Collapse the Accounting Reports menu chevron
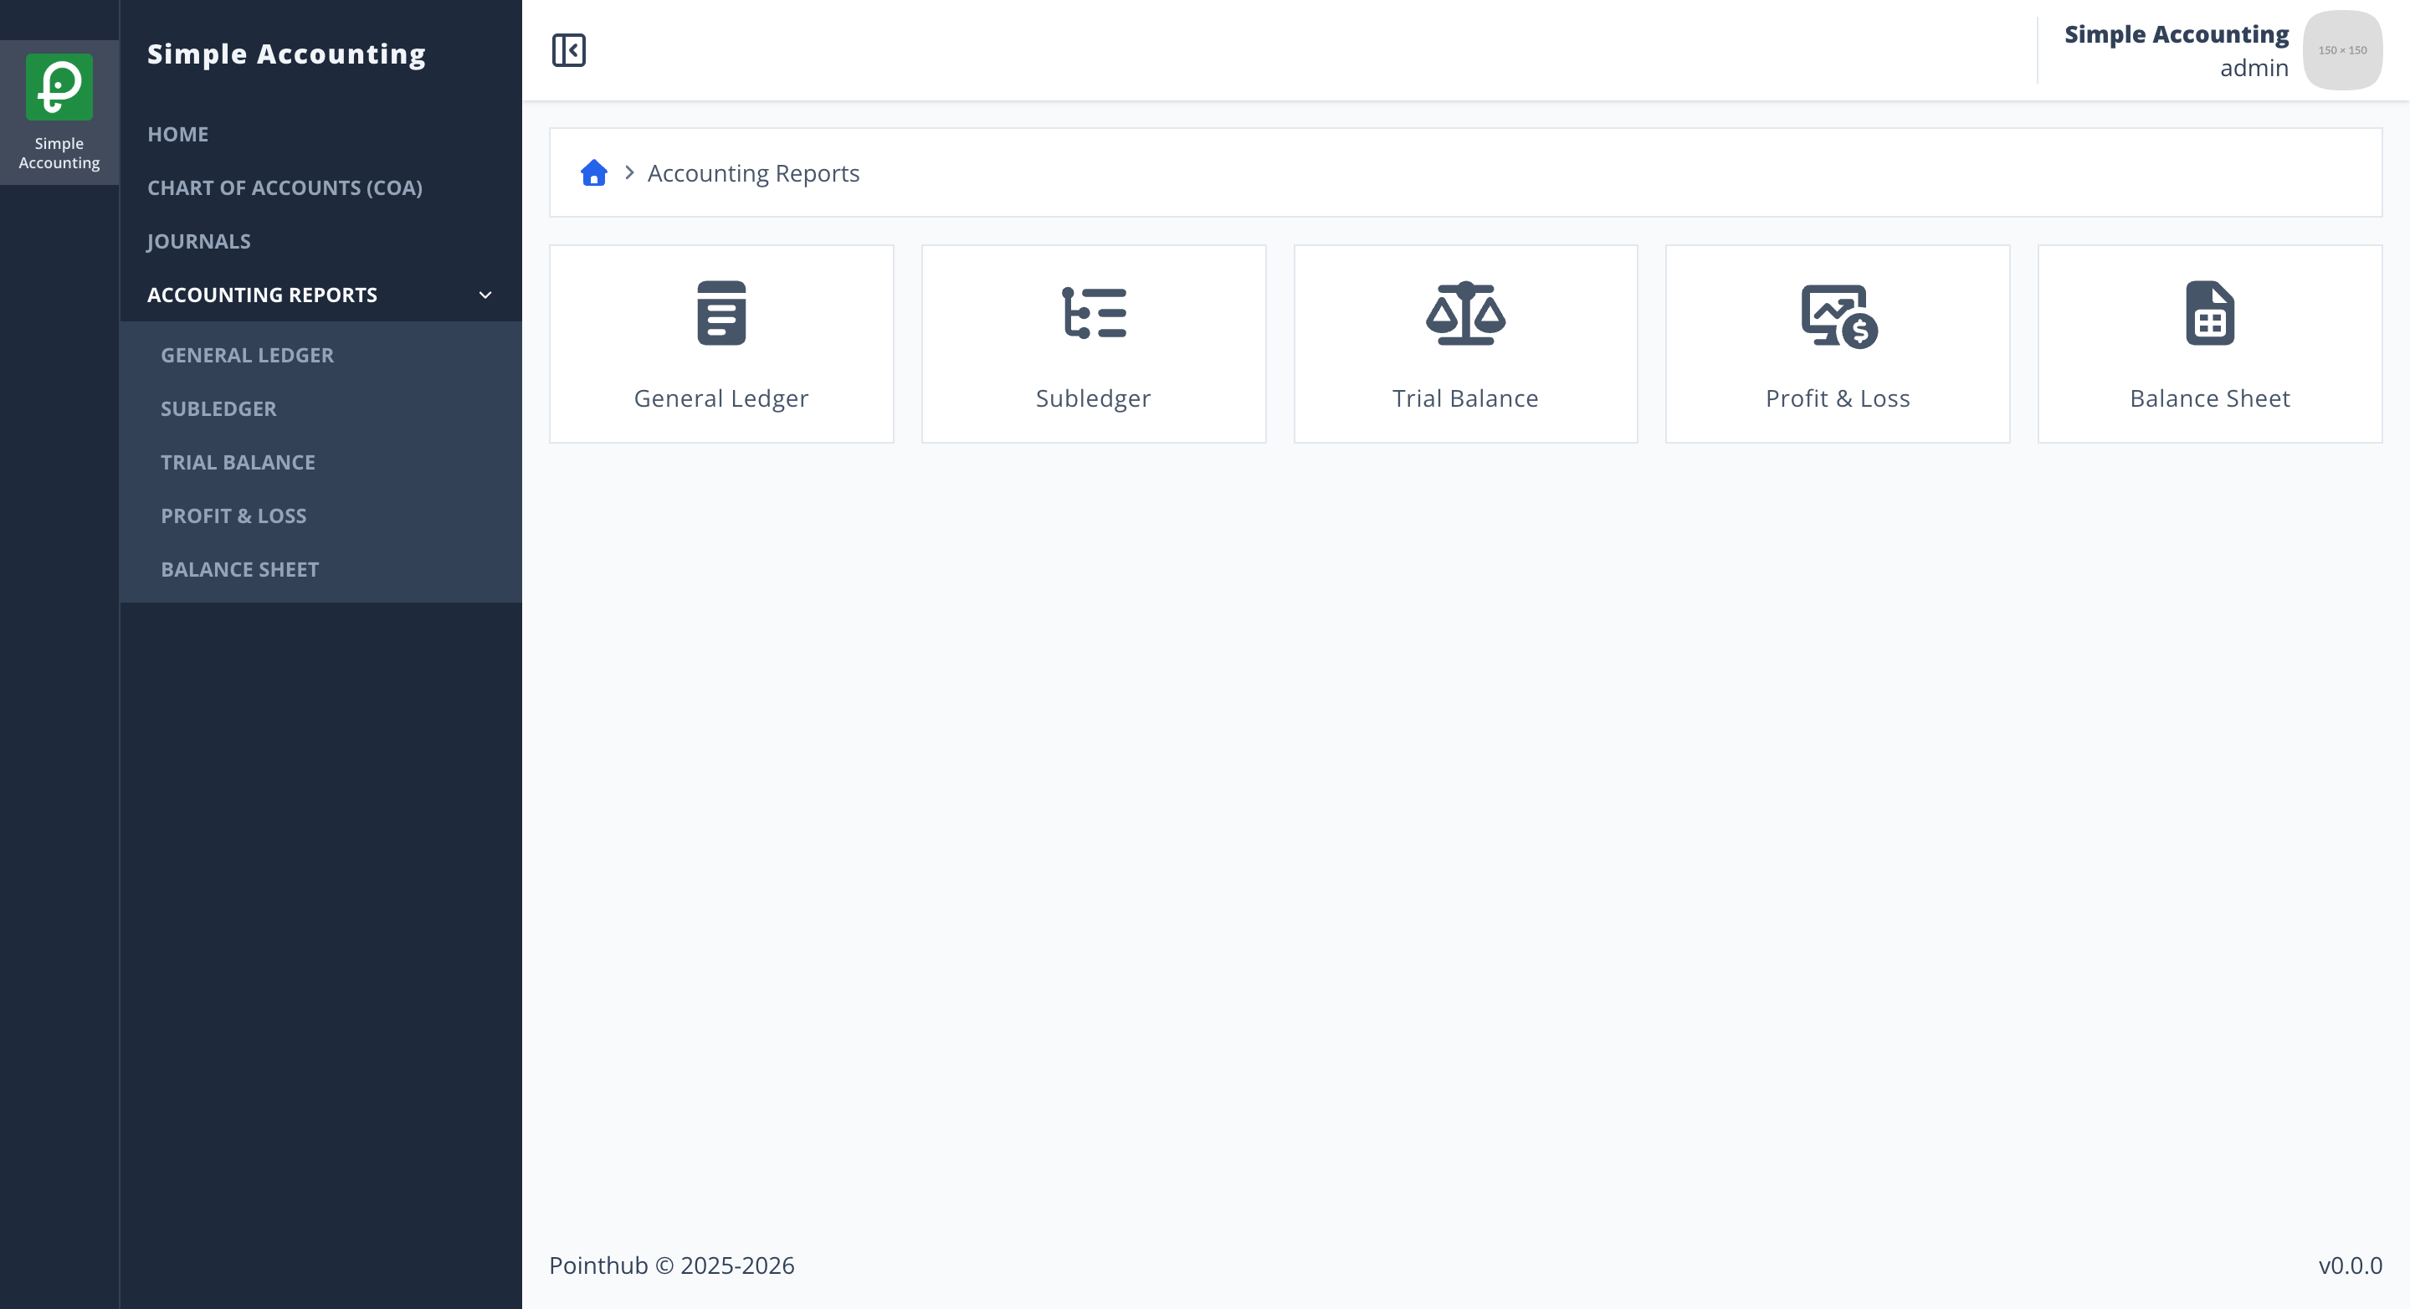Image resolution: width=2410 pixels, height=1309 pixels. point(485,295)
